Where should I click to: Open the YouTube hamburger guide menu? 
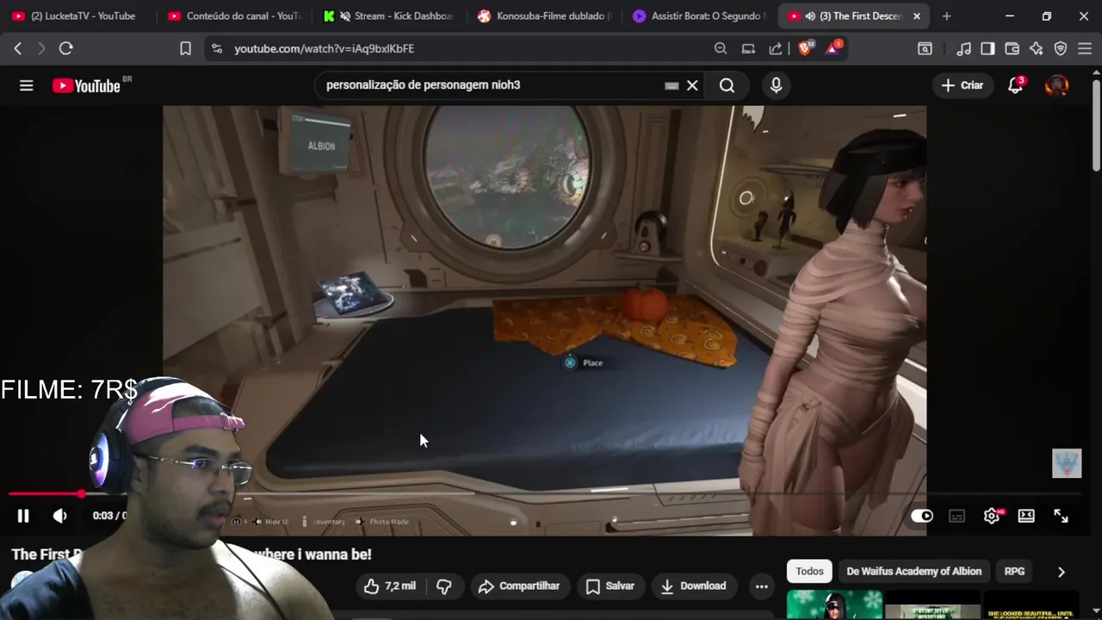[x=27, y=85]
